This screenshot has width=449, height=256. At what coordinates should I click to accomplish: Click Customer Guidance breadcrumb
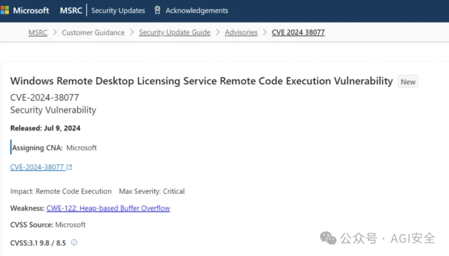(93, 32)
